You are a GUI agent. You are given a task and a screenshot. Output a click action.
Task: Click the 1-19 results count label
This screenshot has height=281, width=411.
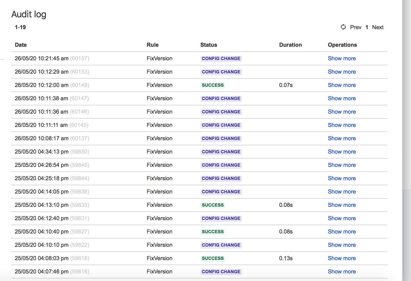coord(20,27)
